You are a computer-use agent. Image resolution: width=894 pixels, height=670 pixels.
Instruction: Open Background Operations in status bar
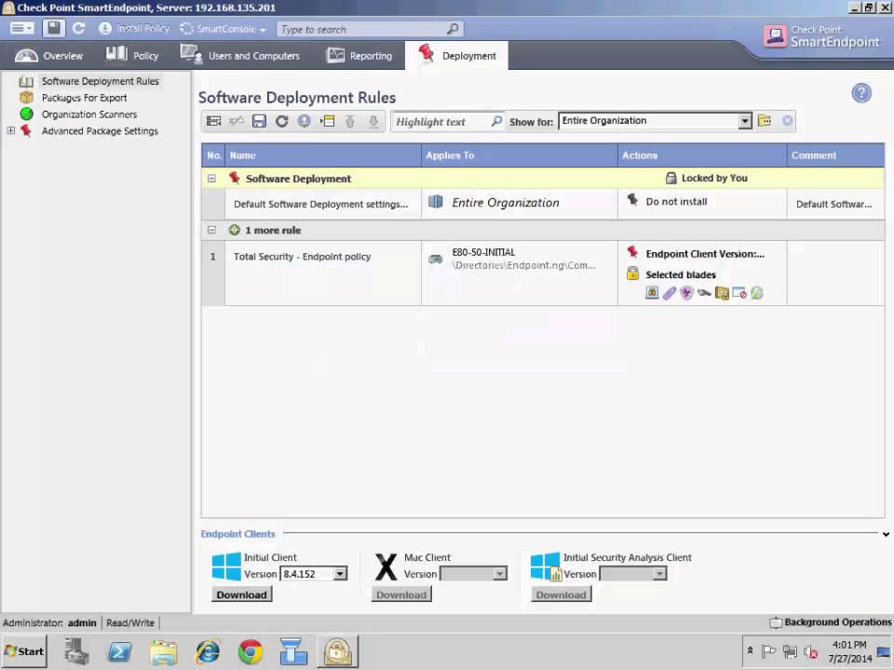click(x=830, y=623)
